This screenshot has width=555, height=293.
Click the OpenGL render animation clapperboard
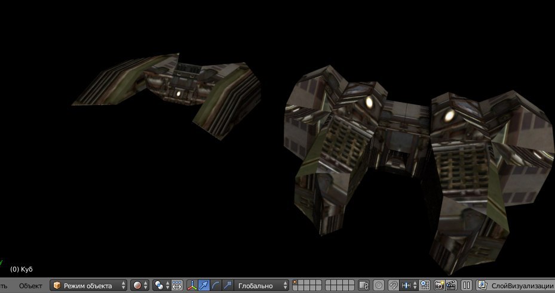[451, 285]
